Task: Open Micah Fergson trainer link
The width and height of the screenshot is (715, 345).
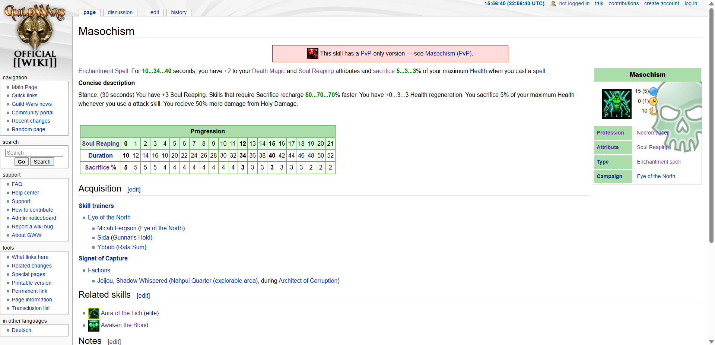Action: pyautogui.click(x=117, y=228)
